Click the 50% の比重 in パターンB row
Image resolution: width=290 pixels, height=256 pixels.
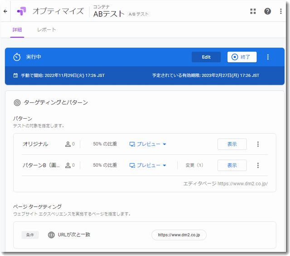pyautogui.click(x=105, y=165)
